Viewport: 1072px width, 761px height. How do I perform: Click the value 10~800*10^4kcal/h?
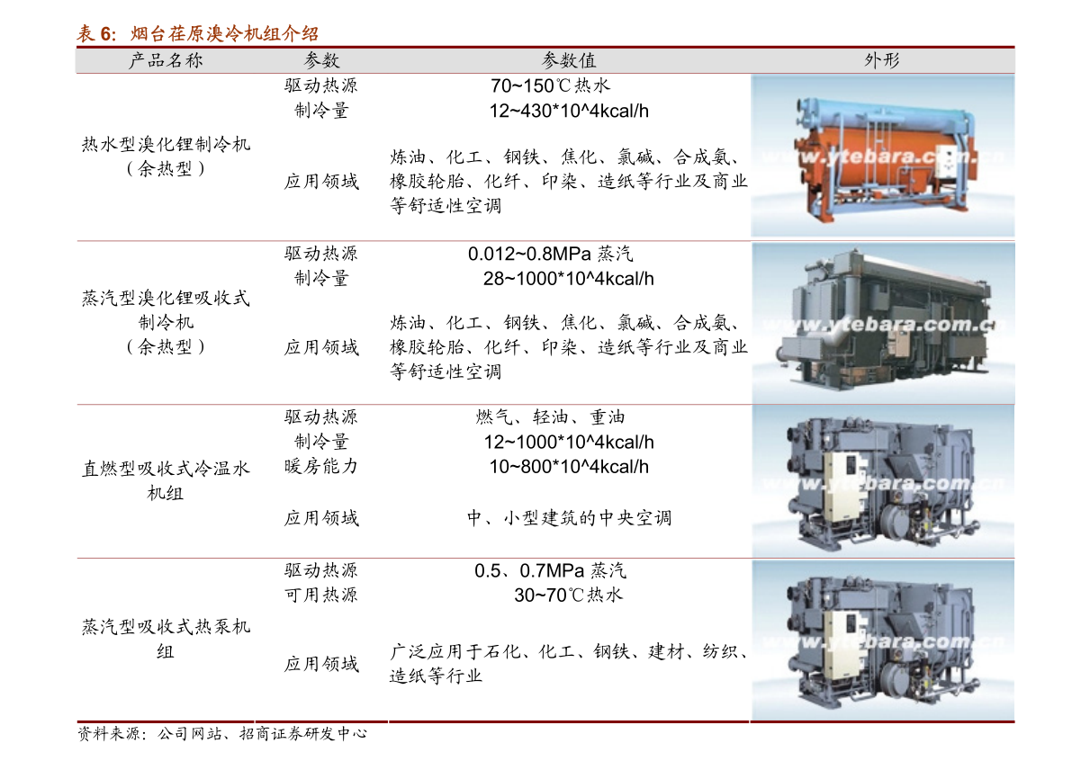[x=569, y=467]
